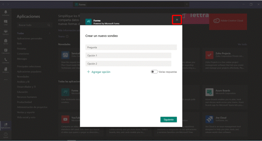Open the Archivos icon in sidebar
This screenshot has width=262, height=141.
(x=6, y=70)
